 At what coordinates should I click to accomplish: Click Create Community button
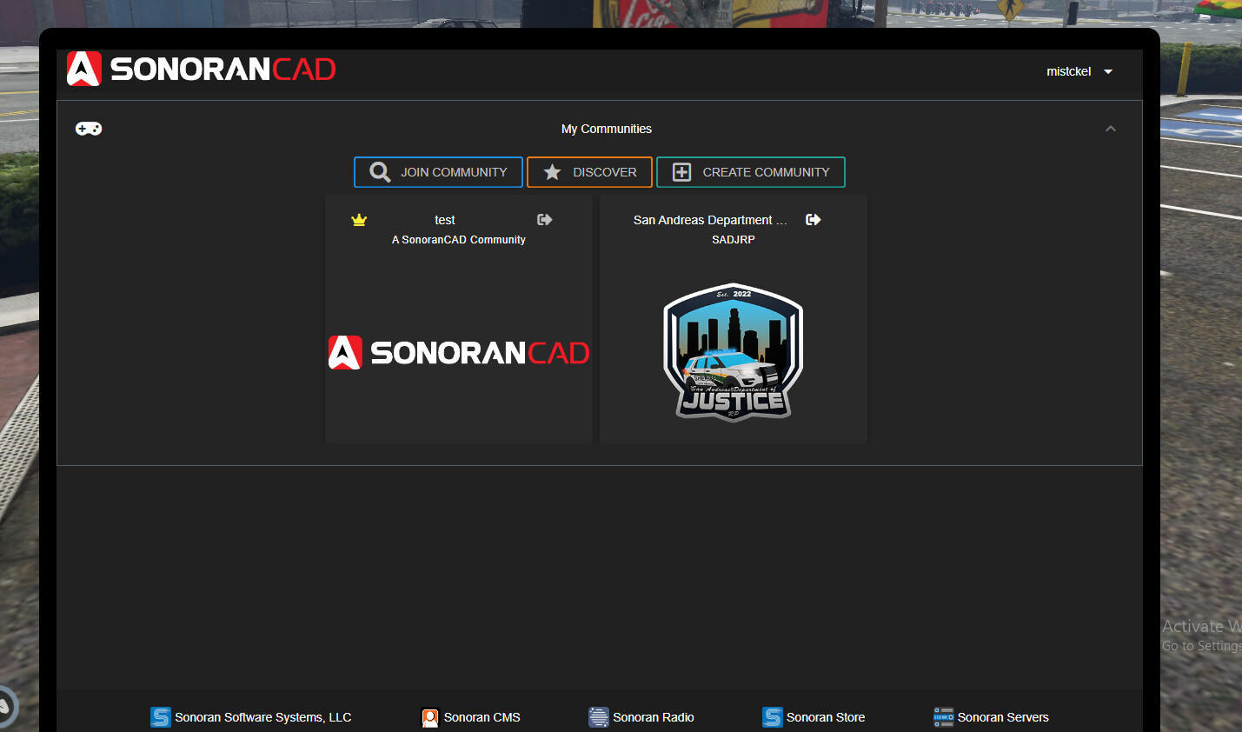pos(751,172)
